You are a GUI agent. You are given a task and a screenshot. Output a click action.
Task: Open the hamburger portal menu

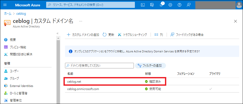(5, 5)
